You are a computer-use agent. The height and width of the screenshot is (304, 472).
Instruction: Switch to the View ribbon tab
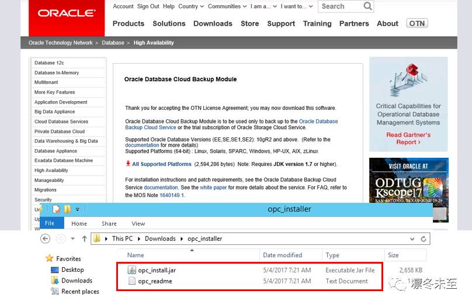point(138,223)
